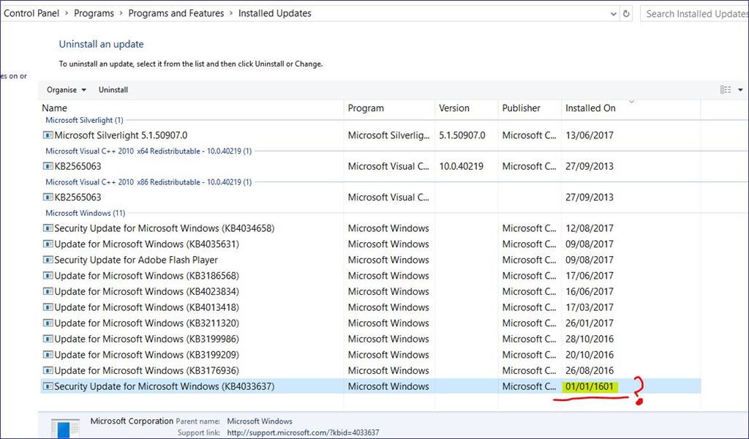
Task: Refresh the Installed Updates address bar
Action: [x=626, y=14]
